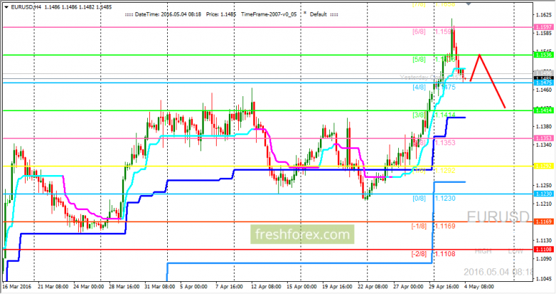Click the 5 Apr 00:00 time label

click(193, 286)
